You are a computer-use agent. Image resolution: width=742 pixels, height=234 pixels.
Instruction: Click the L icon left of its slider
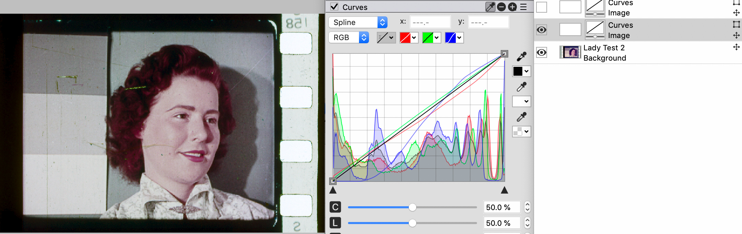335,223
